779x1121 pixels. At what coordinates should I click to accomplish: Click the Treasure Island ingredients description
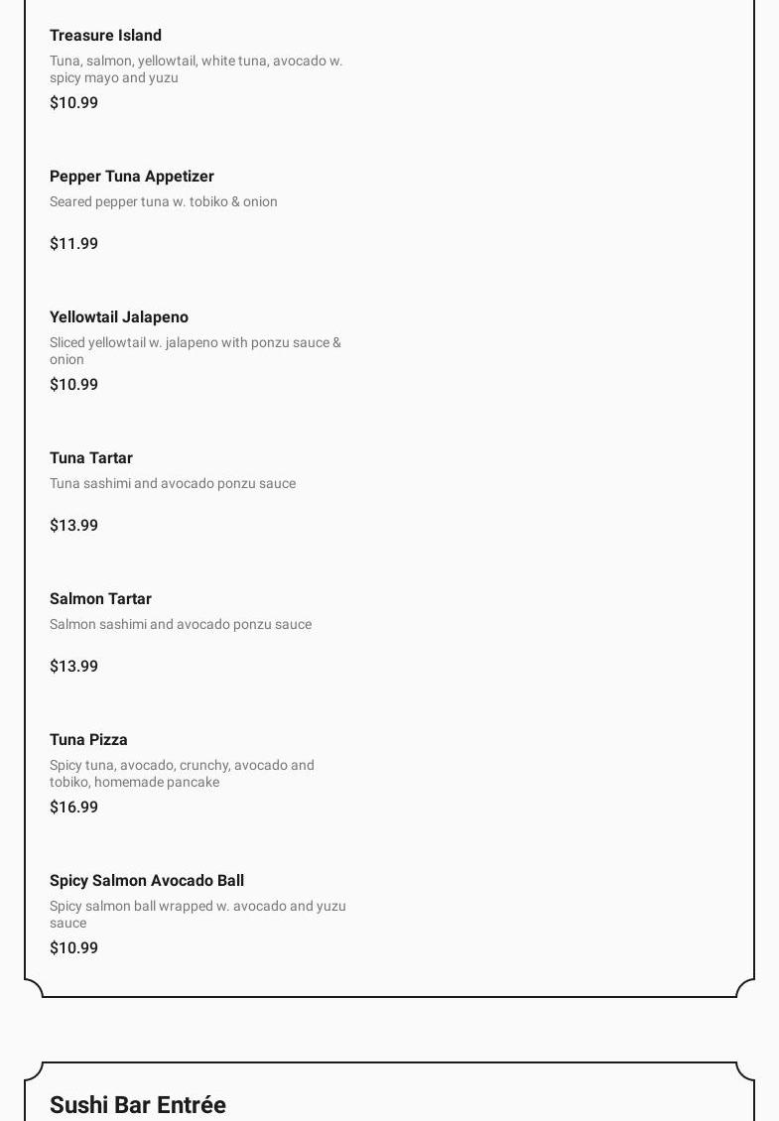(x=195, y=69)
